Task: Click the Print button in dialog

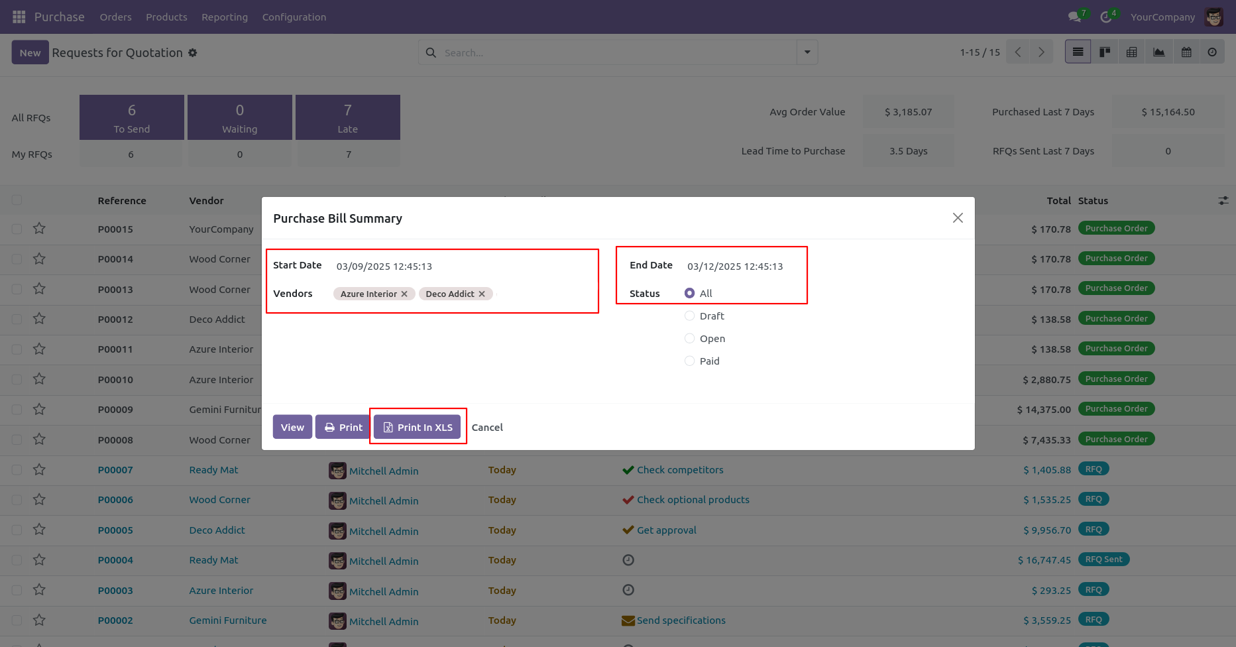Action: click(x=343, y=427)
